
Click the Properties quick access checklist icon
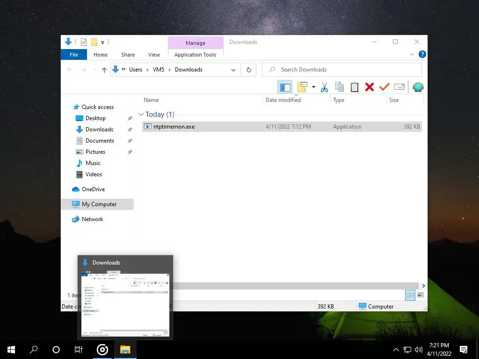click(83, 42)
